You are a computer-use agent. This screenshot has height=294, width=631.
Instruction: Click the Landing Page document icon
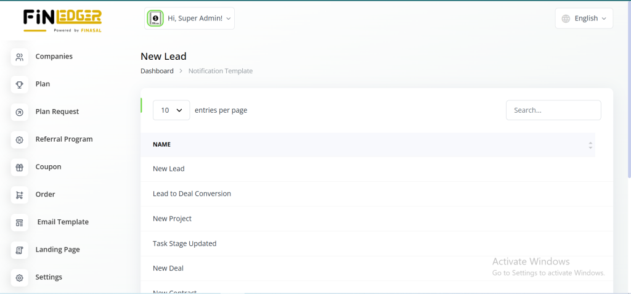20,250
